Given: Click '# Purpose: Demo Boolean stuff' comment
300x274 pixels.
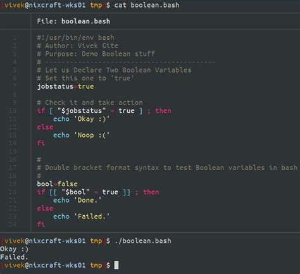Looking at the screenshot, I should 96,54.
